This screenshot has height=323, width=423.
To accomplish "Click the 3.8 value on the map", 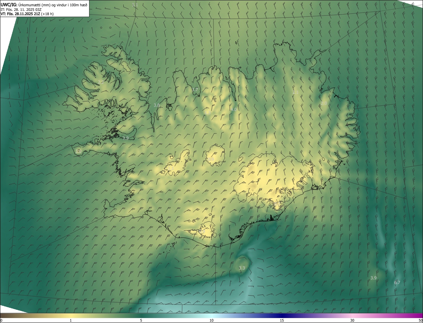I will [x=157, y=105].
